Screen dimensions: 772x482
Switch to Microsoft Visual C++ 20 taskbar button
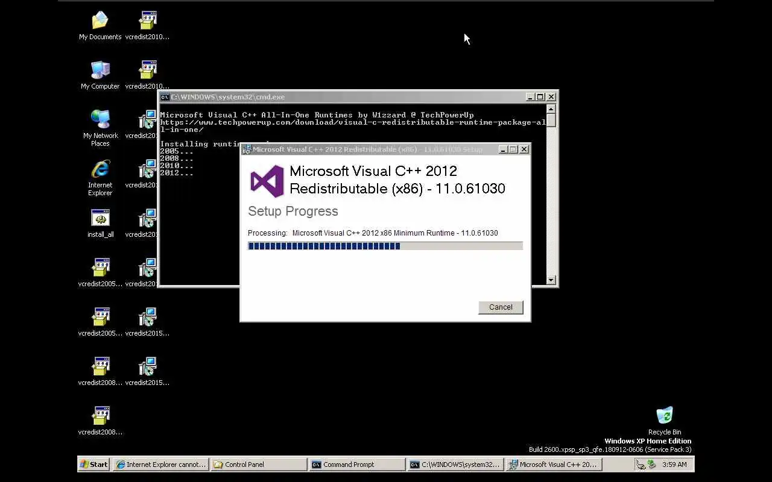click(554, 465)
